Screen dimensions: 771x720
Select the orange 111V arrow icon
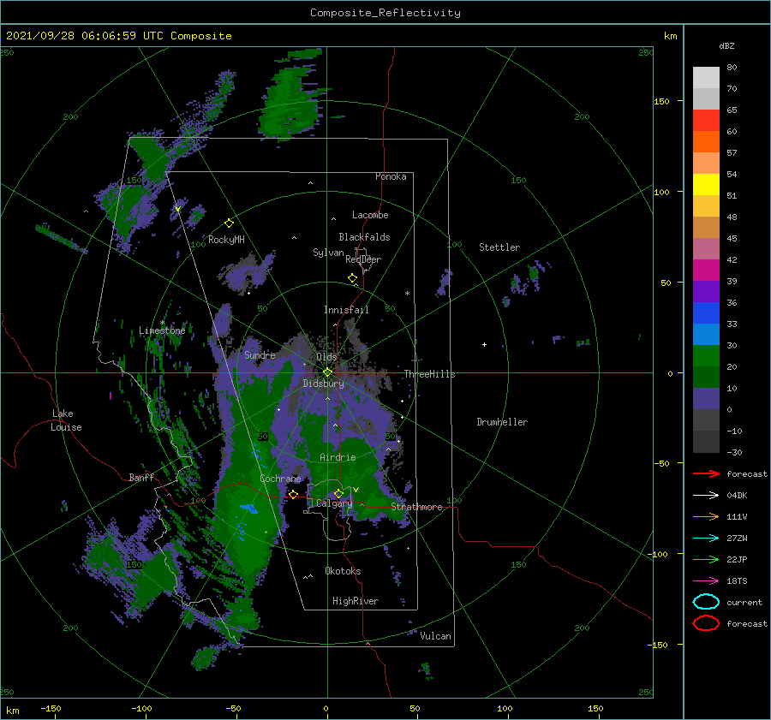tap(706, 516)
